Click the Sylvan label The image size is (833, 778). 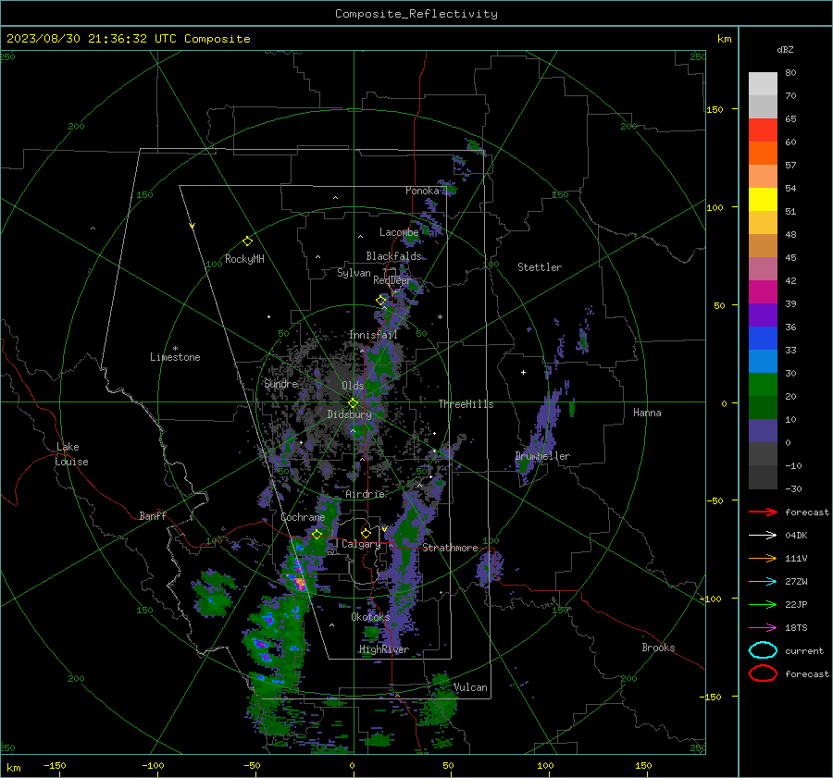354,273
